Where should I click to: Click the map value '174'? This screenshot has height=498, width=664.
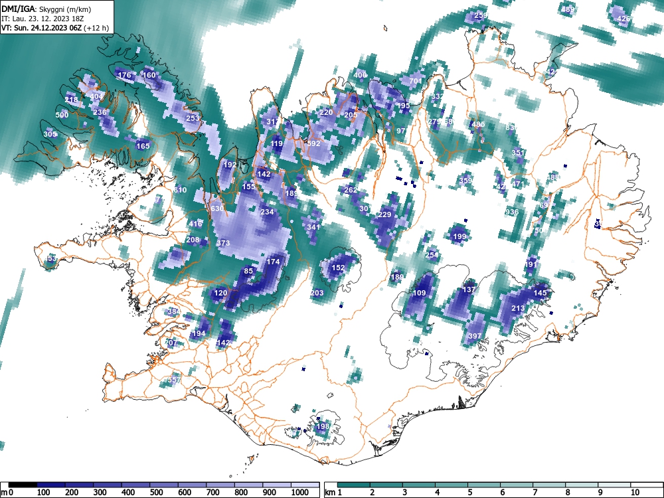pyautogui.click(x=273, y=261)
